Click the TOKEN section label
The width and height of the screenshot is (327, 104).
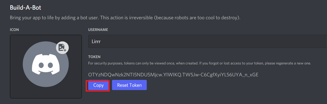94,57
